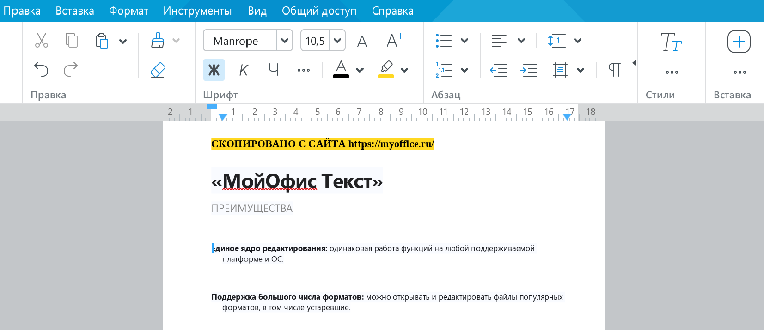Click the Decrease indent icon
Viewport: 764px width, 330px height.
499,70
